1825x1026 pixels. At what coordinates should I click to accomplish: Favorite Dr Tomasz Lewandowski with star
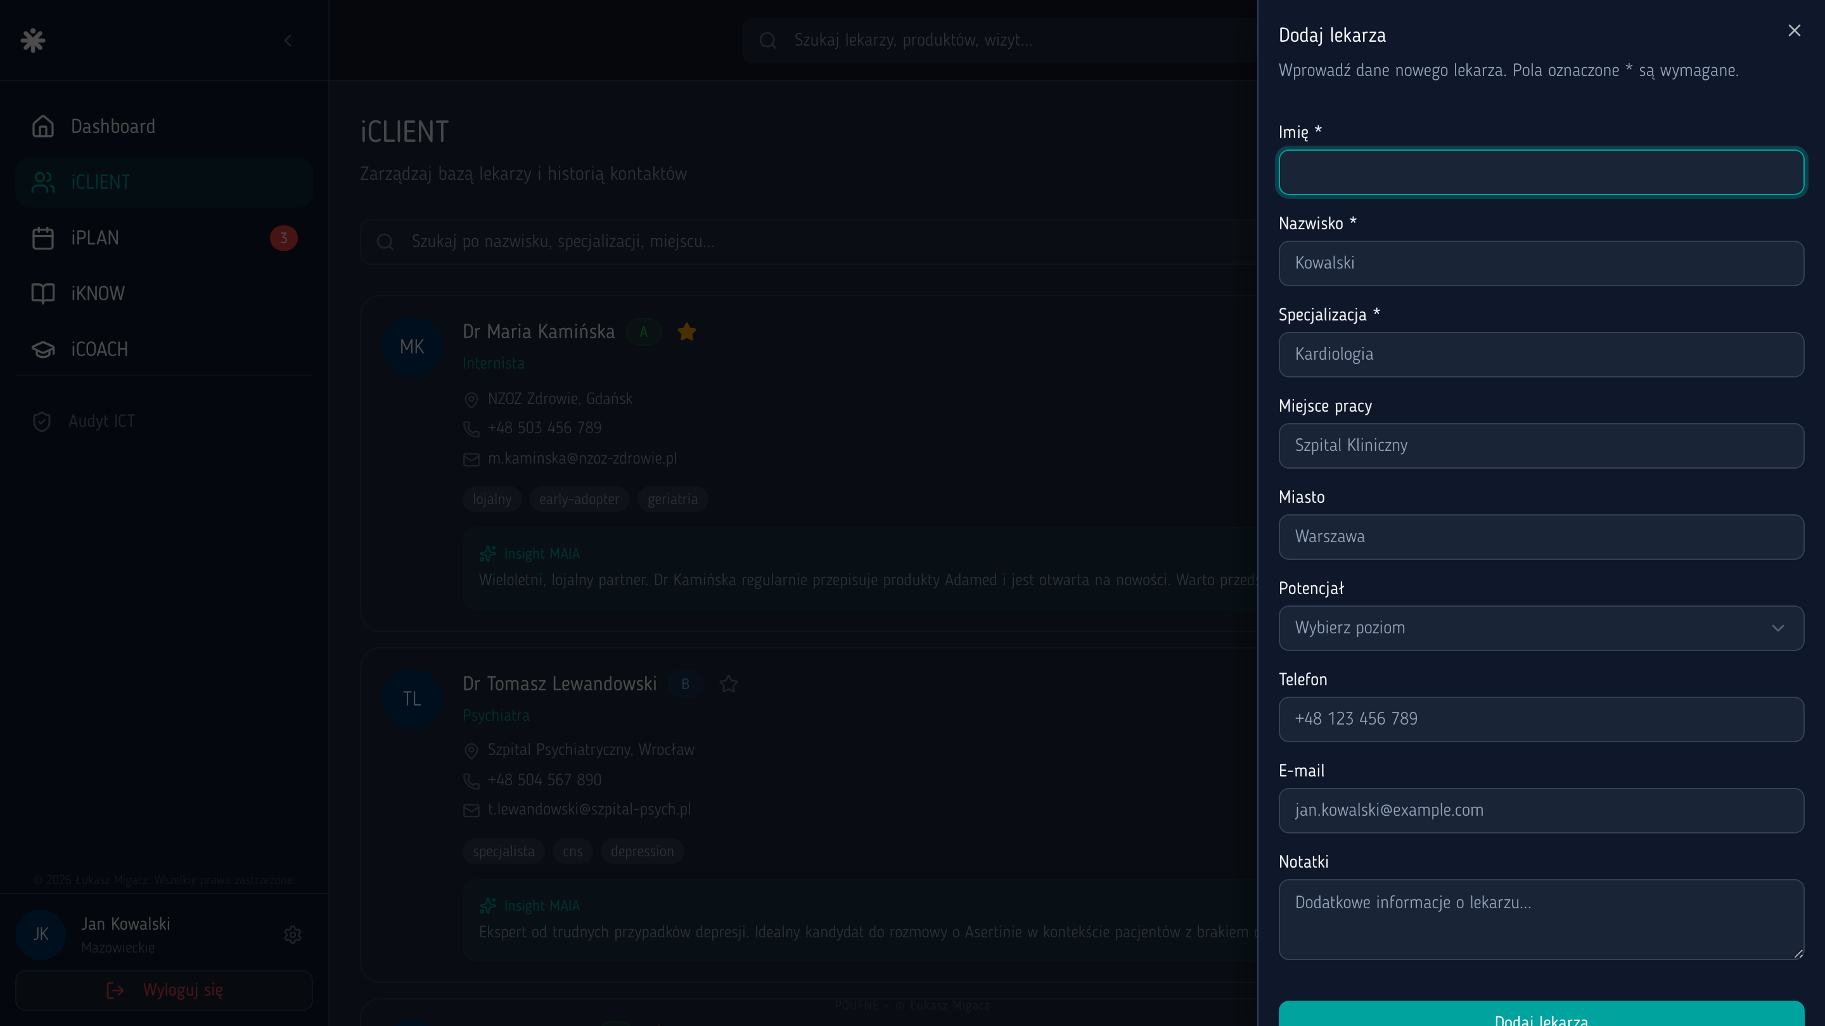pos(728,684)
